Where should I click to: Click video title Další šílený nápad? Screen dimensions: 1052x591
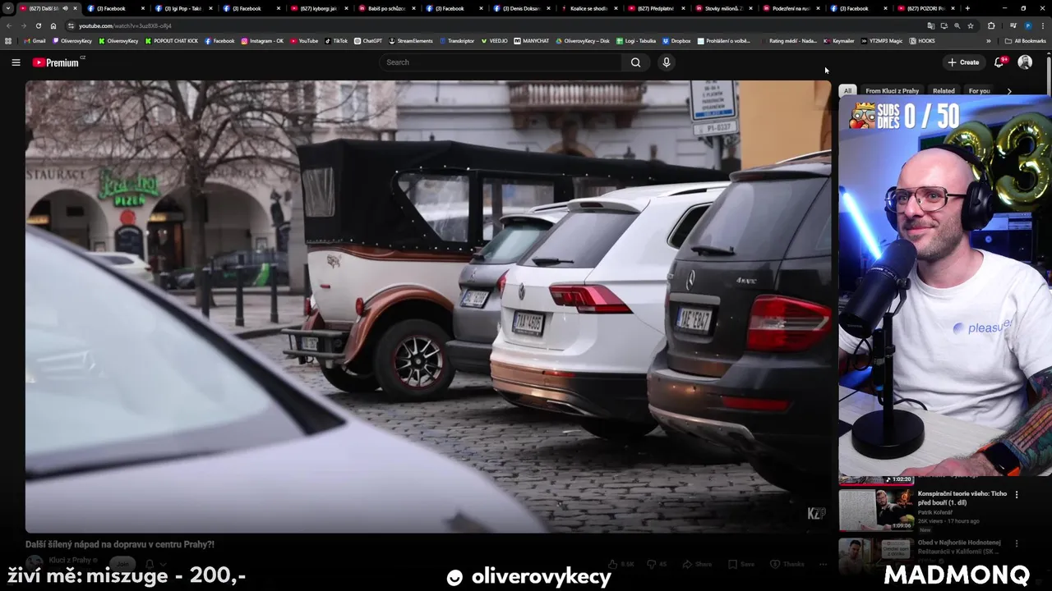click(x=120, y=544)
